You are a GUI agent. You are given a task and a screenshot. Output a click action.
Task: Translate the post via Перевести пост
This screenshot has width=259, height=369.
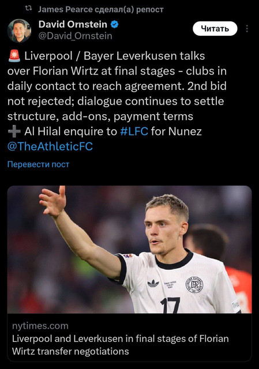(39, 164)
